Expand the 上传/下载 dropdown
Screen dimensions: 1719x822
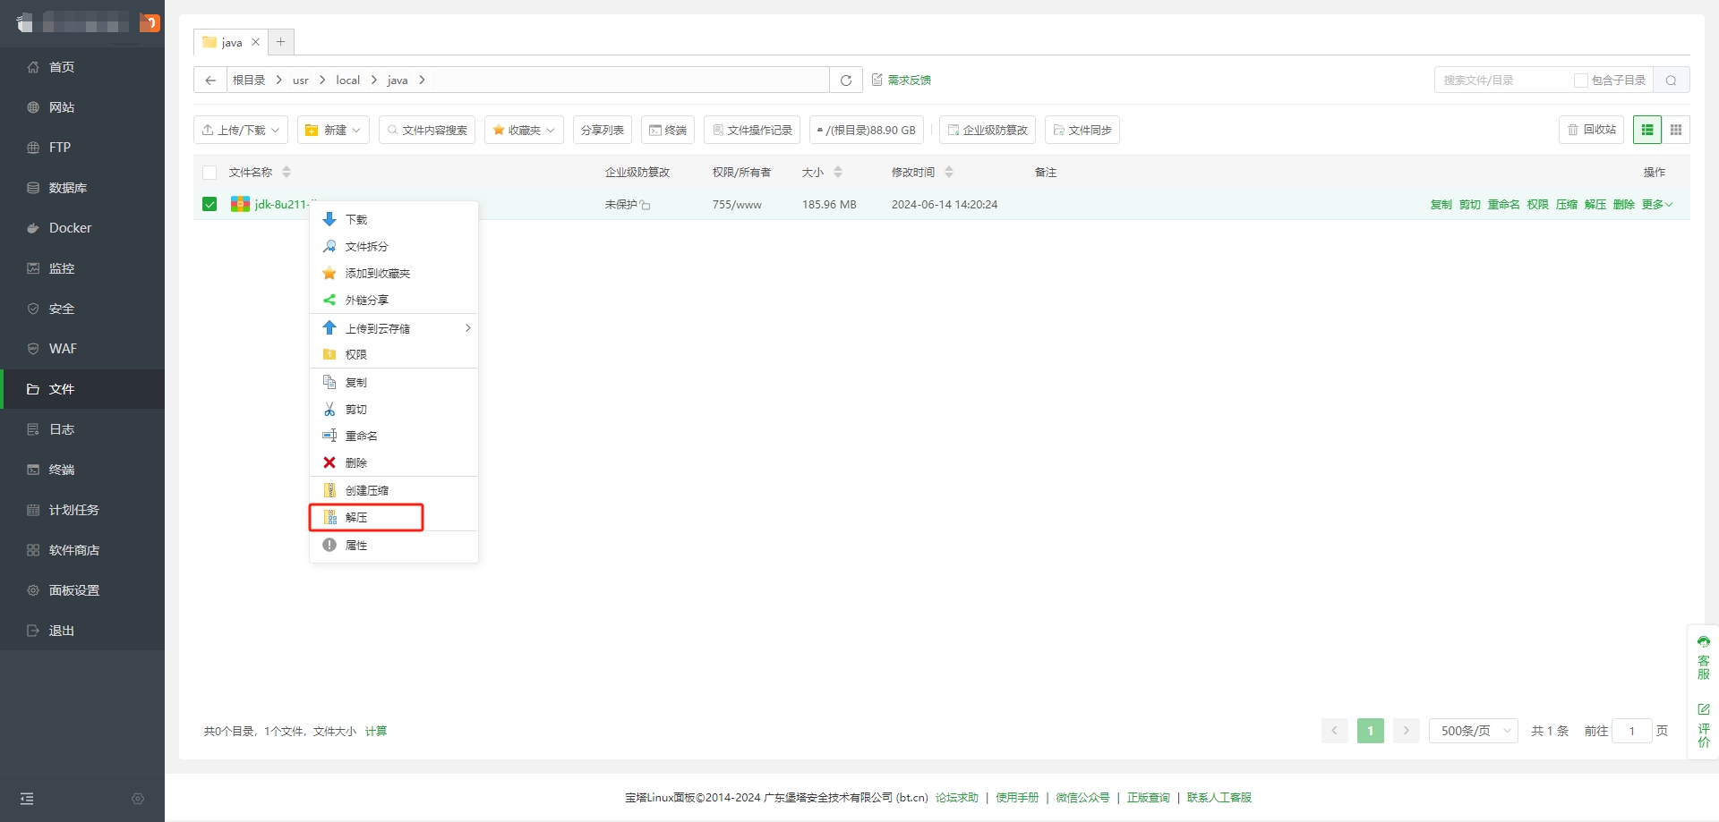(x=240, y=130)
